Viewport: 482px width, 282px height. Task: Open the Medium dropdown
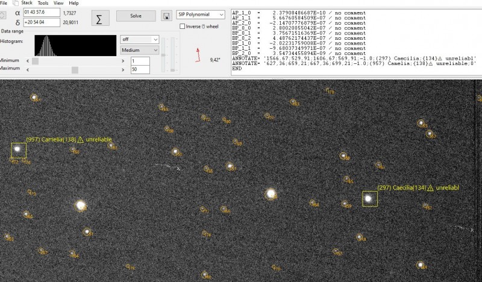[140, 50]
